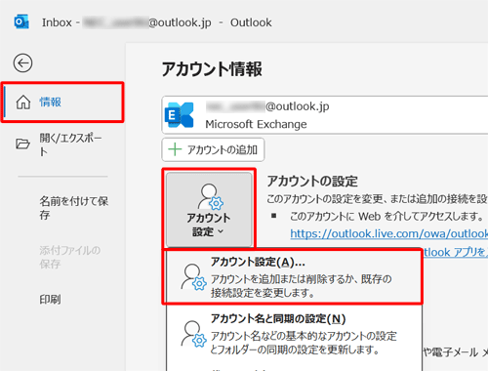Open the outlook.live.com/owa web access link

(389, 233)
